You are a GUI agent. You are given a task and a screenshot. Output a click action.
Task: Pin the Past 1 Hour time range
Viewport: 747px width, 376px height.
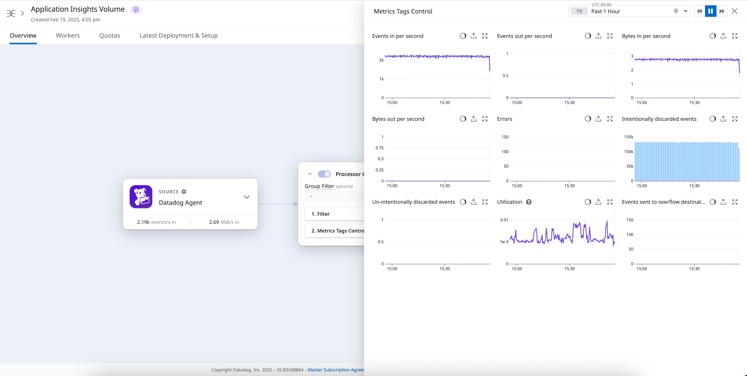pyautogui.click(x=676, y=11)
